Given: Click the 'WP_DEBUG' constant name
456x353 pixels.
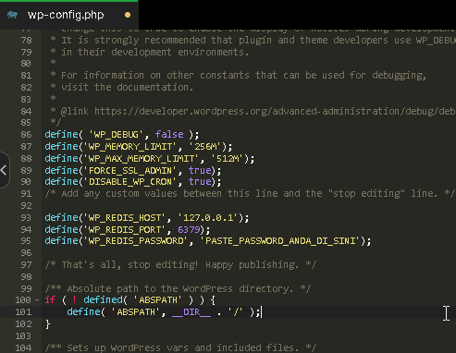Looking at the screenshot, I should pyautogui.click(x=116, y=135).
